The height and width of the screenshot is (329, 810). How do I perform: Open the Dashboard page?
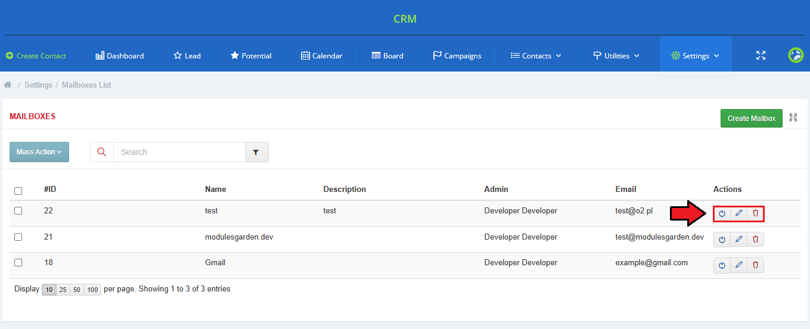120,55
